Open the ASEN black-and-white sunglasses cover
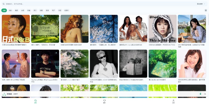 pyautogui.click(x=104, y=64)
